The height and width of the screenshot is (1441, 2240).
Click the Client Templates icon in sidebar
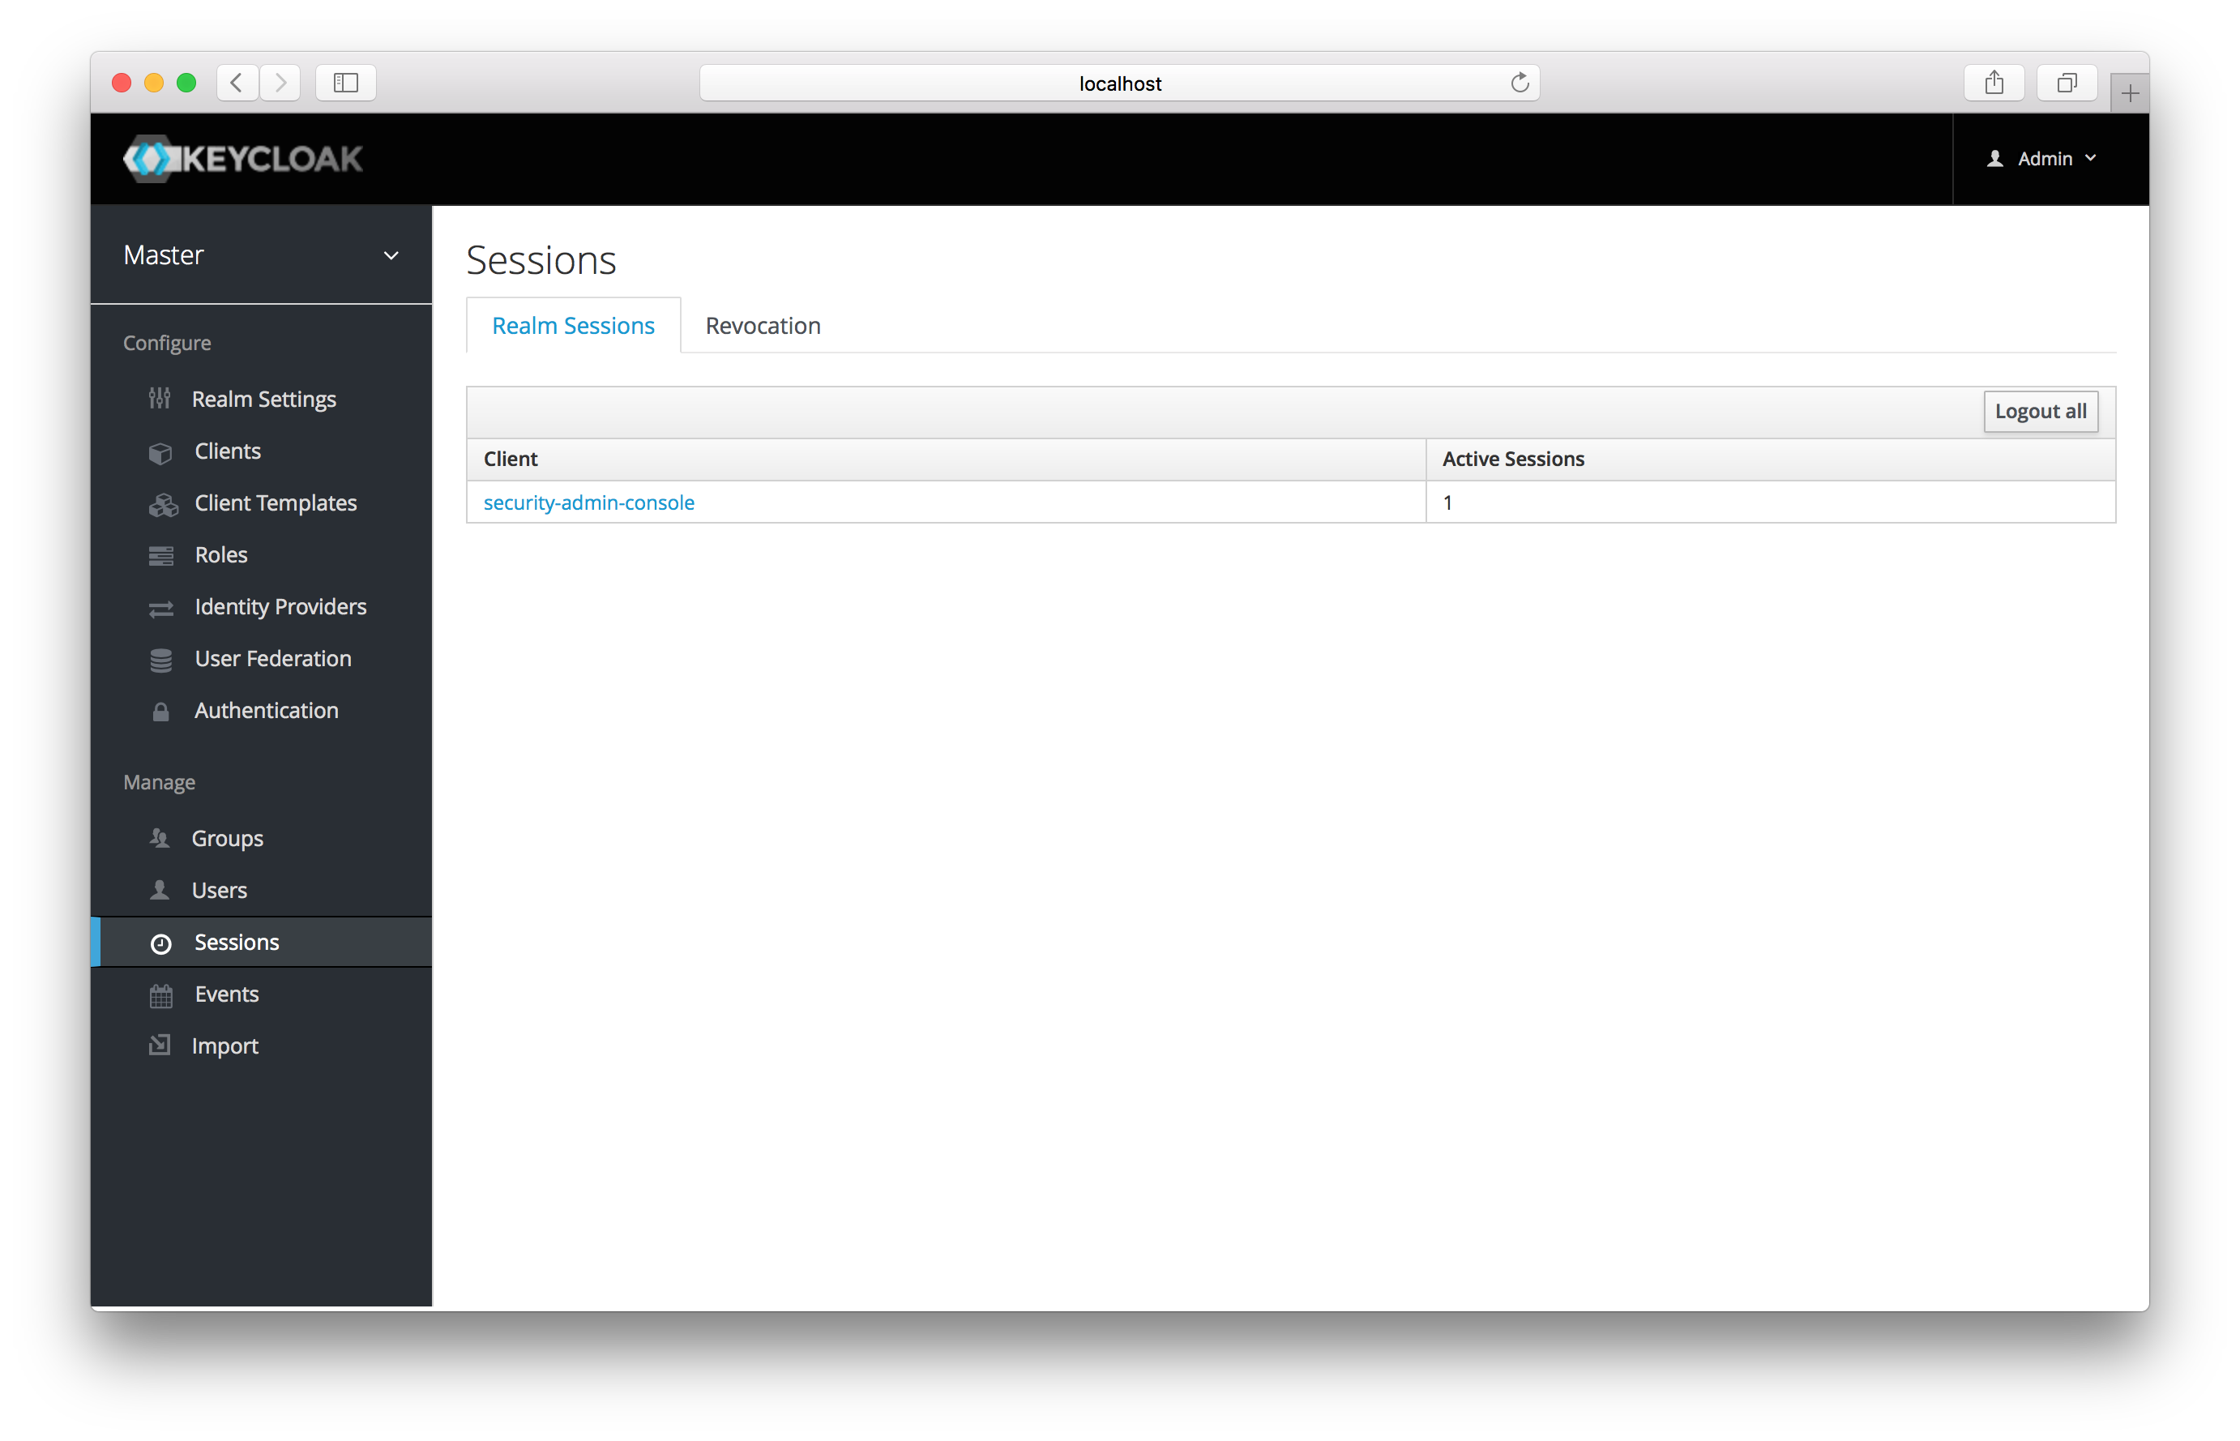[160, 502]
